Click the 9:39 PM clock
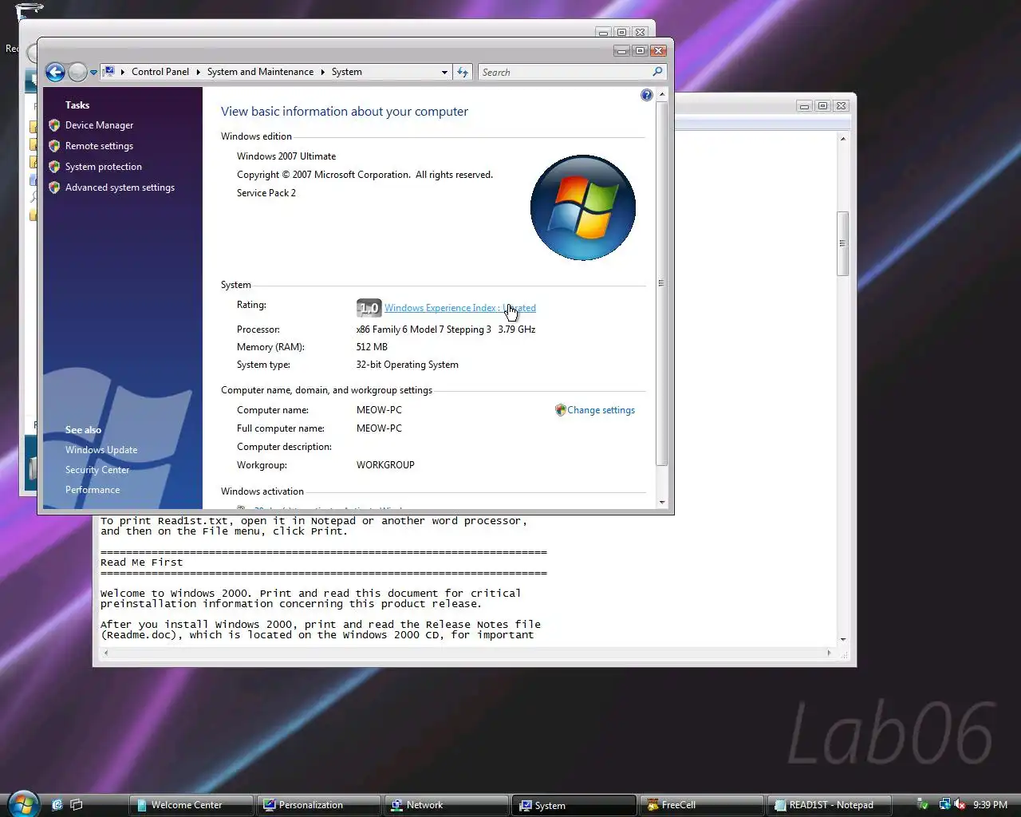The image size is (1021, 817). point(990,805)
